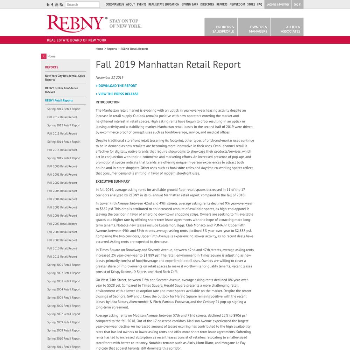Screen dimensions: 350x350
Task: Click the sidebar Home link
Action: pos(51,56)
